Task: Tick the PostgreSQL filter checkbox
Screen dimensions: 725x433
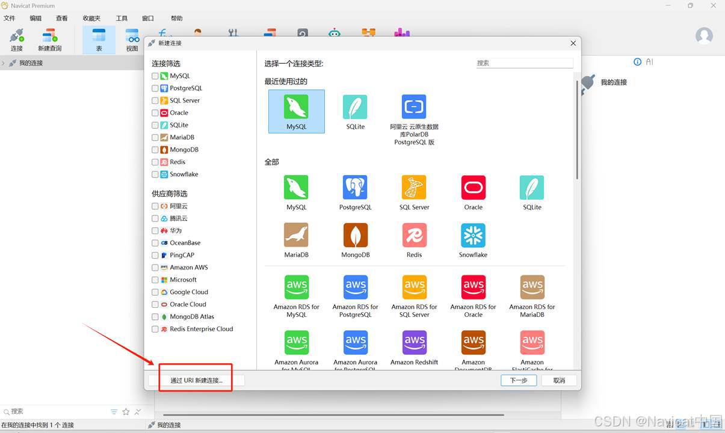Action: 155,88
